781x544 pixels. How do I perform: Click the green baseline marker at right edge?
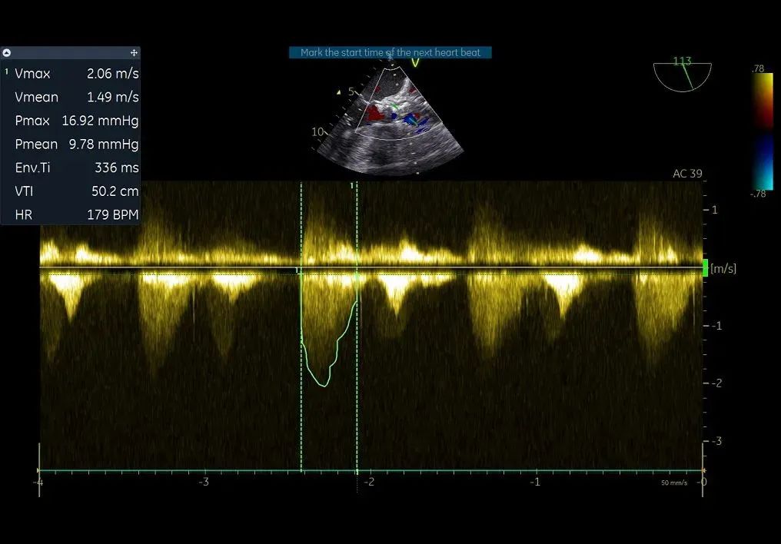pos(706,267)
